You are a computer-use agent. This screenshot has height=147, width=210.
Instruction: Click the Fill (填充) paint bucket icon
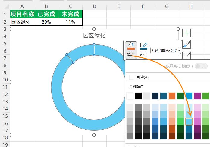coord(130,45)
